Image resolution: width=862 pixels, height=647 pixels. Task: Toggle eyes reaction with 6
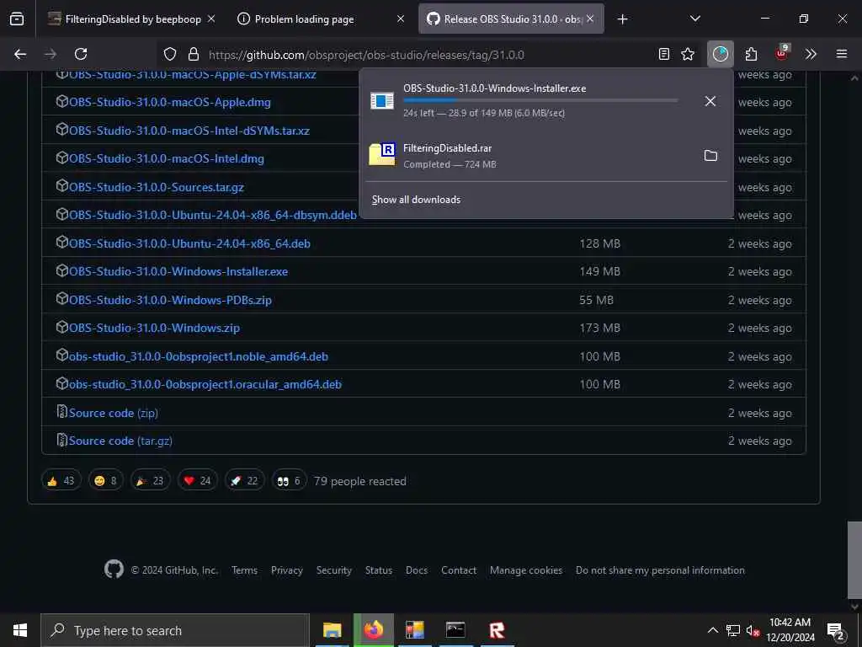[290, 481]
